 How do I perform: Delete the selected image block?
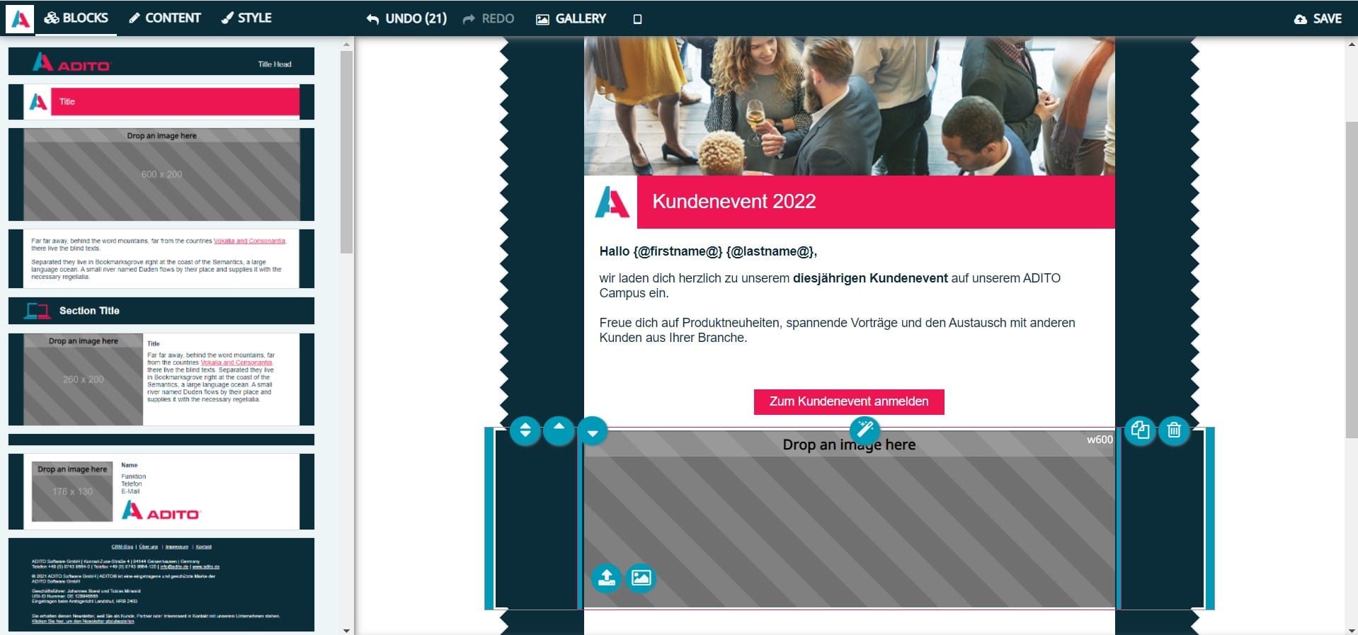point(1174,430)
